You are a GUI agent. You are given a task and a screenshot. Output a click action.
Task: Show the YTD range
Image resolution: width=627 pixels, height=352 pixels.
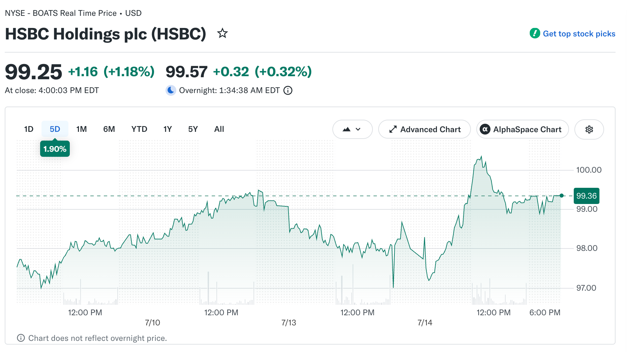(139, 129)
